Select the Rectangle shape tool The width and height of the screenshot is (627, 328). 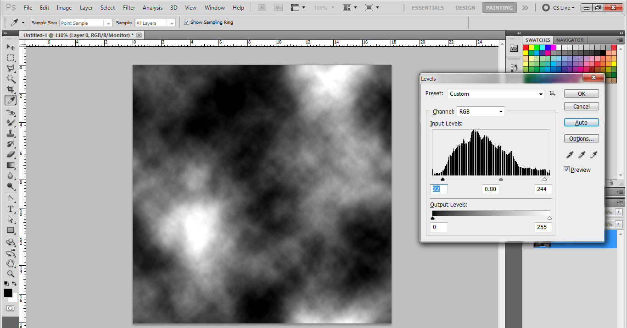(x=10, y=230)
